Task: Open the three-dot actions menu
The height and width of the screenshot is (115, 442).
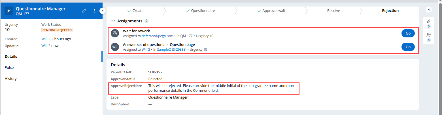Action: point(94,11)
